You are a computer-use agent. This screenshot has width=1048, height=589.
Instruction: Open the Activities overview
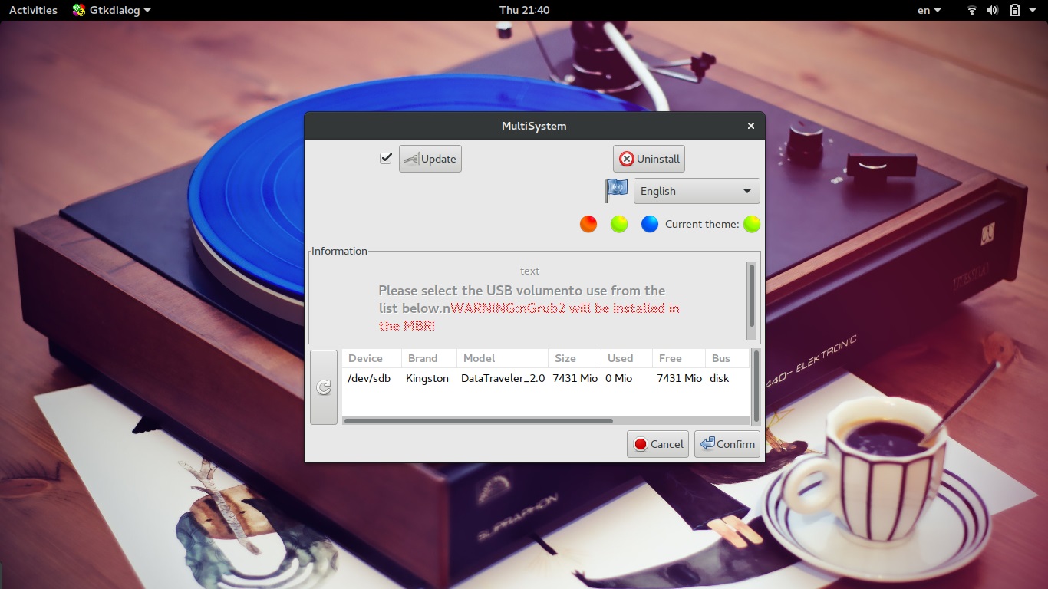coord(33,10)
